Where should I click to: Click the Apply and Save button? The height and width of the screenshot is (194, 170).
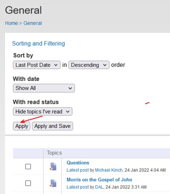[53, 126]
